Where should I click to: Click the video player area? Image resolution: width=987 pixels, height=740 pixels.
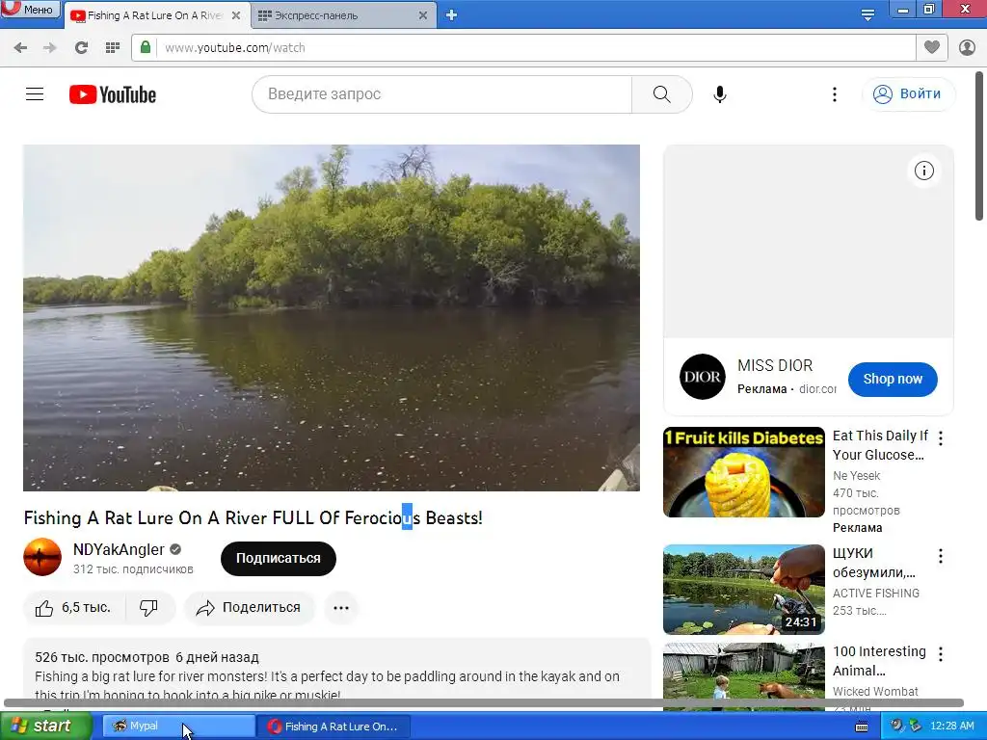pos(332,318)
